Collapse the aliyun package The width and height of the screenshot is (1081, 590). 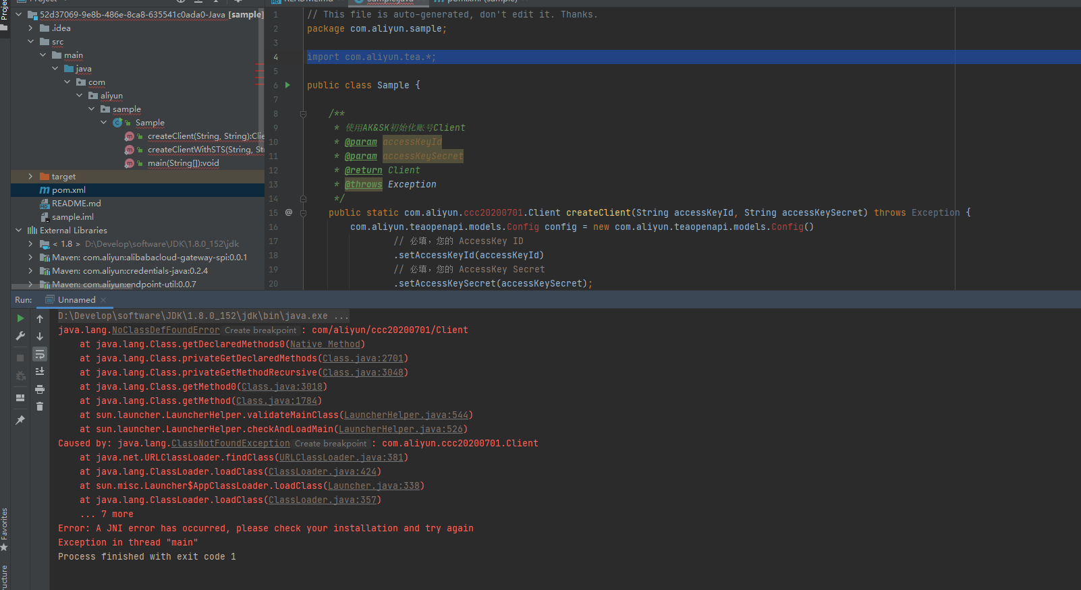click(x=80, y=96)
